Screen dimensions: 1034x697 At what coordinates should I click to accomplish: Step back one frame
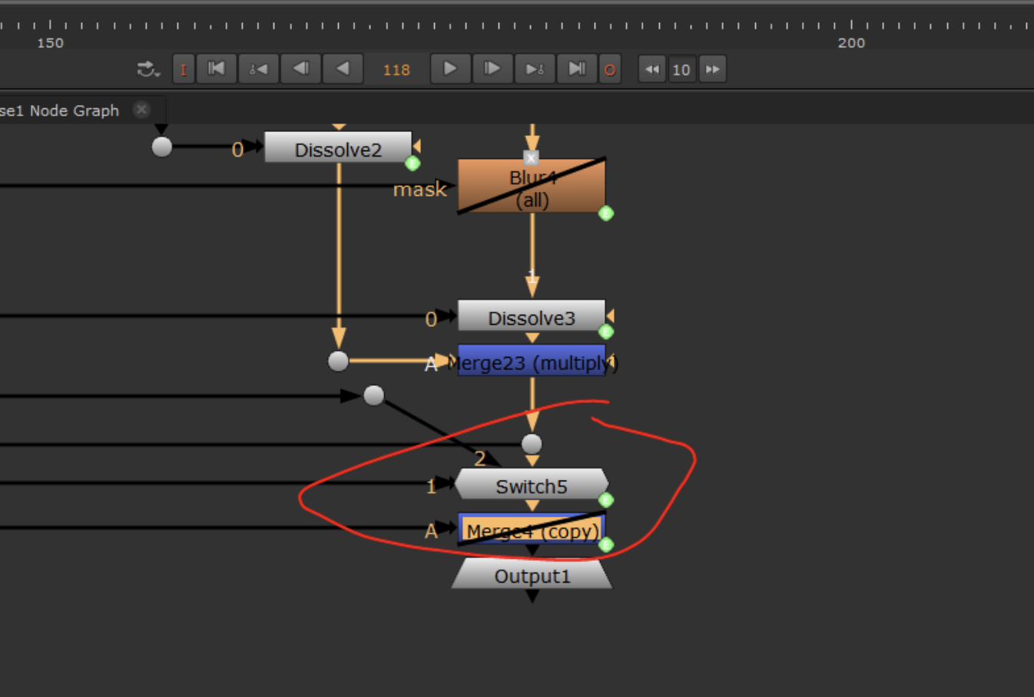[x=300, y=69]
